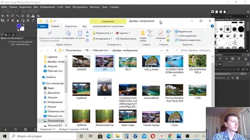
Task: Click the Переименовать button
Action: (x=126, y=38)
